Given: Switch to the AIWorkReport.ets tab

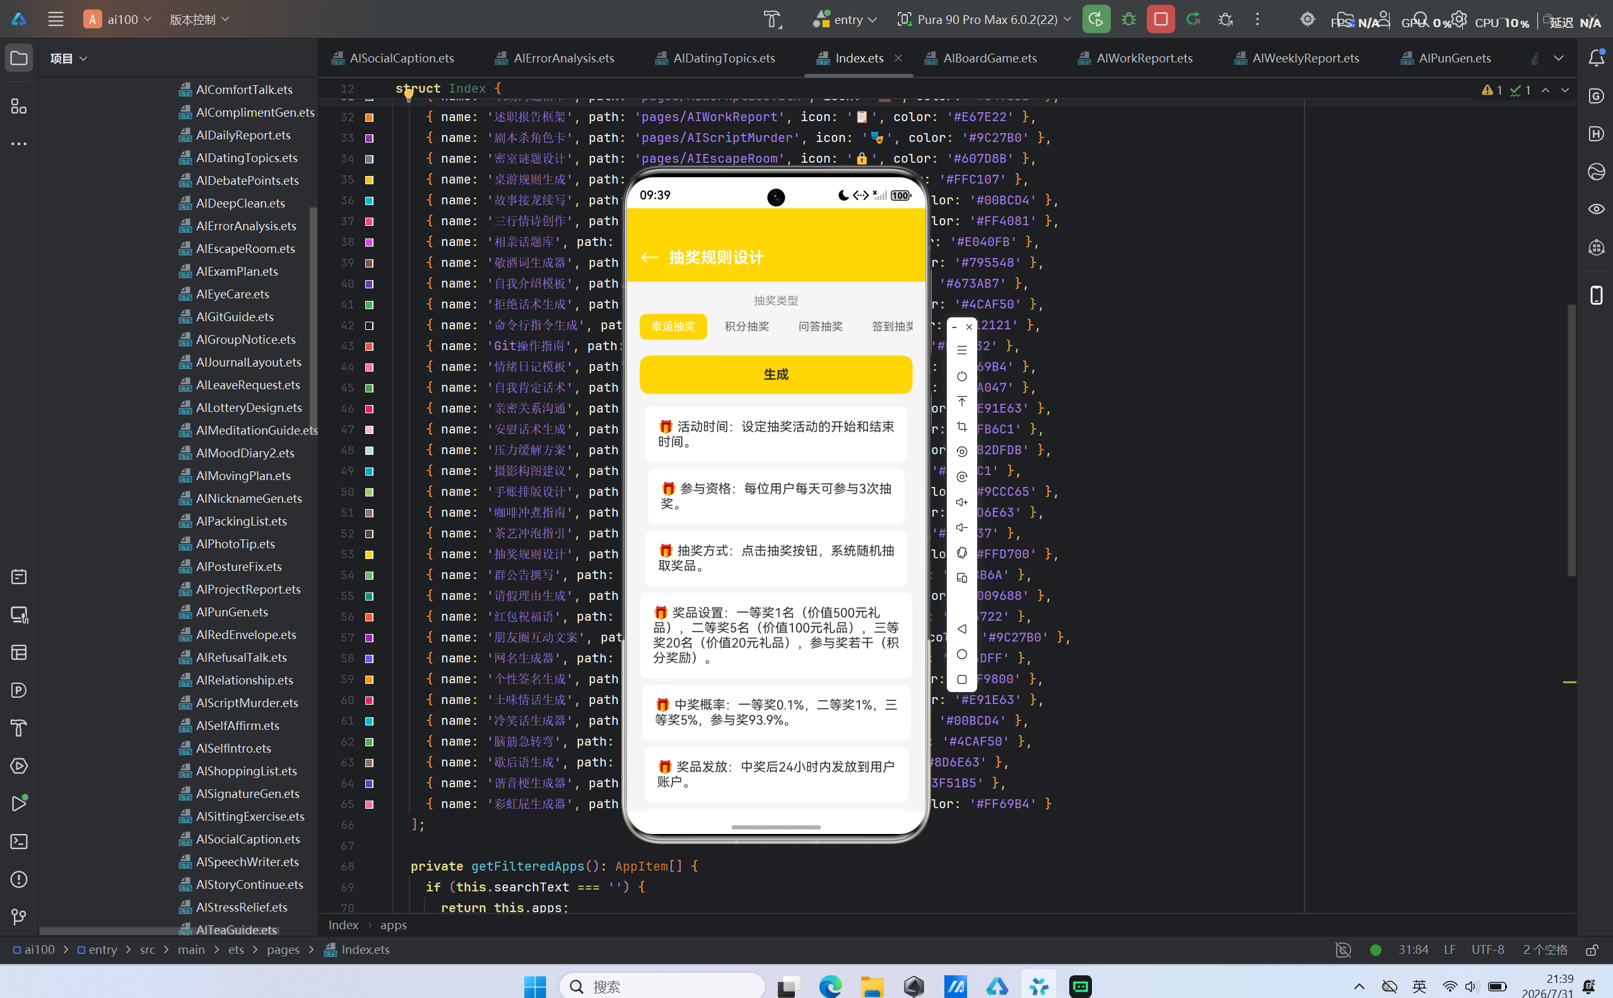Looking at the screenshot, I should (1135, 58).
